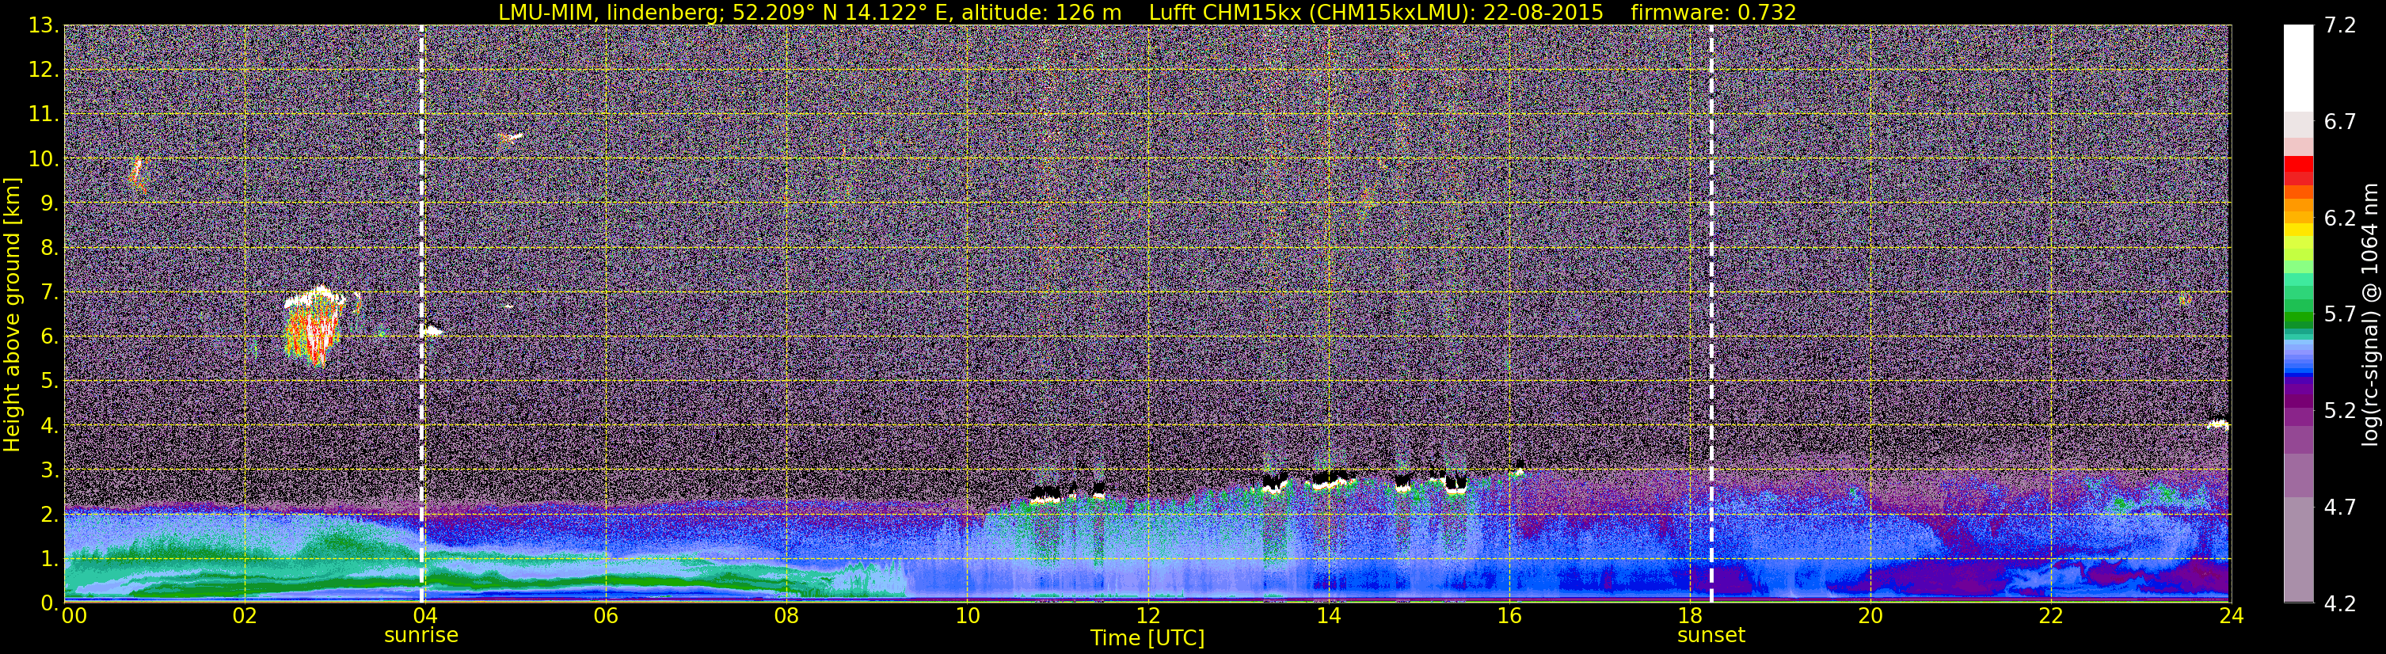2386x654 pixels.
Task: Click the colorbar tick value '4.7'
Action: point(2340,507)
